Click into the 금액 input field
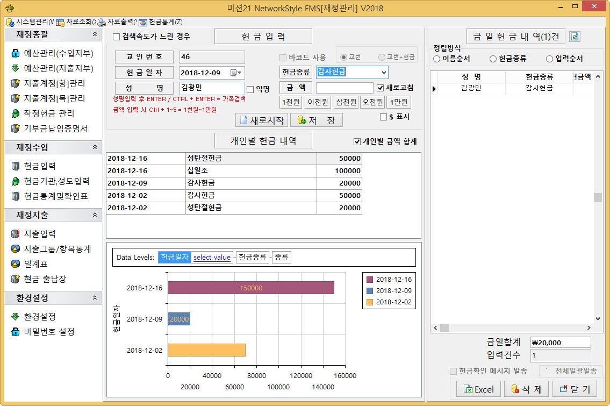Viewport: 610px width, 406px height. pyautogui.click(x=344, y=88)
